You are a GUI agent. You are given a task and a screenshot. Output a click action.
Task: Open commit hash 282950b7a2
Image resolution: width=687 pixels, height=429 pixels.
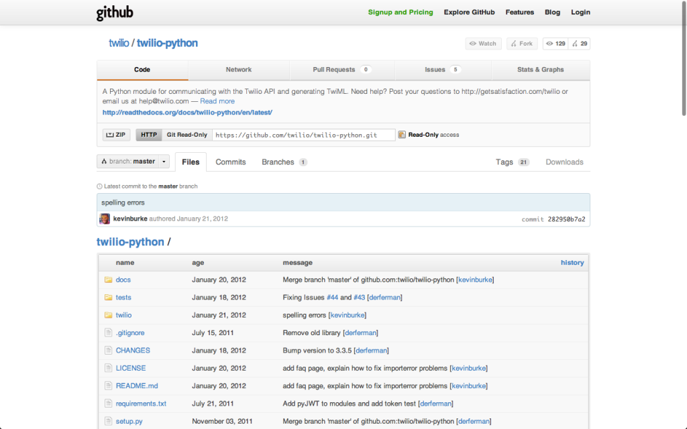coord(566,219)
